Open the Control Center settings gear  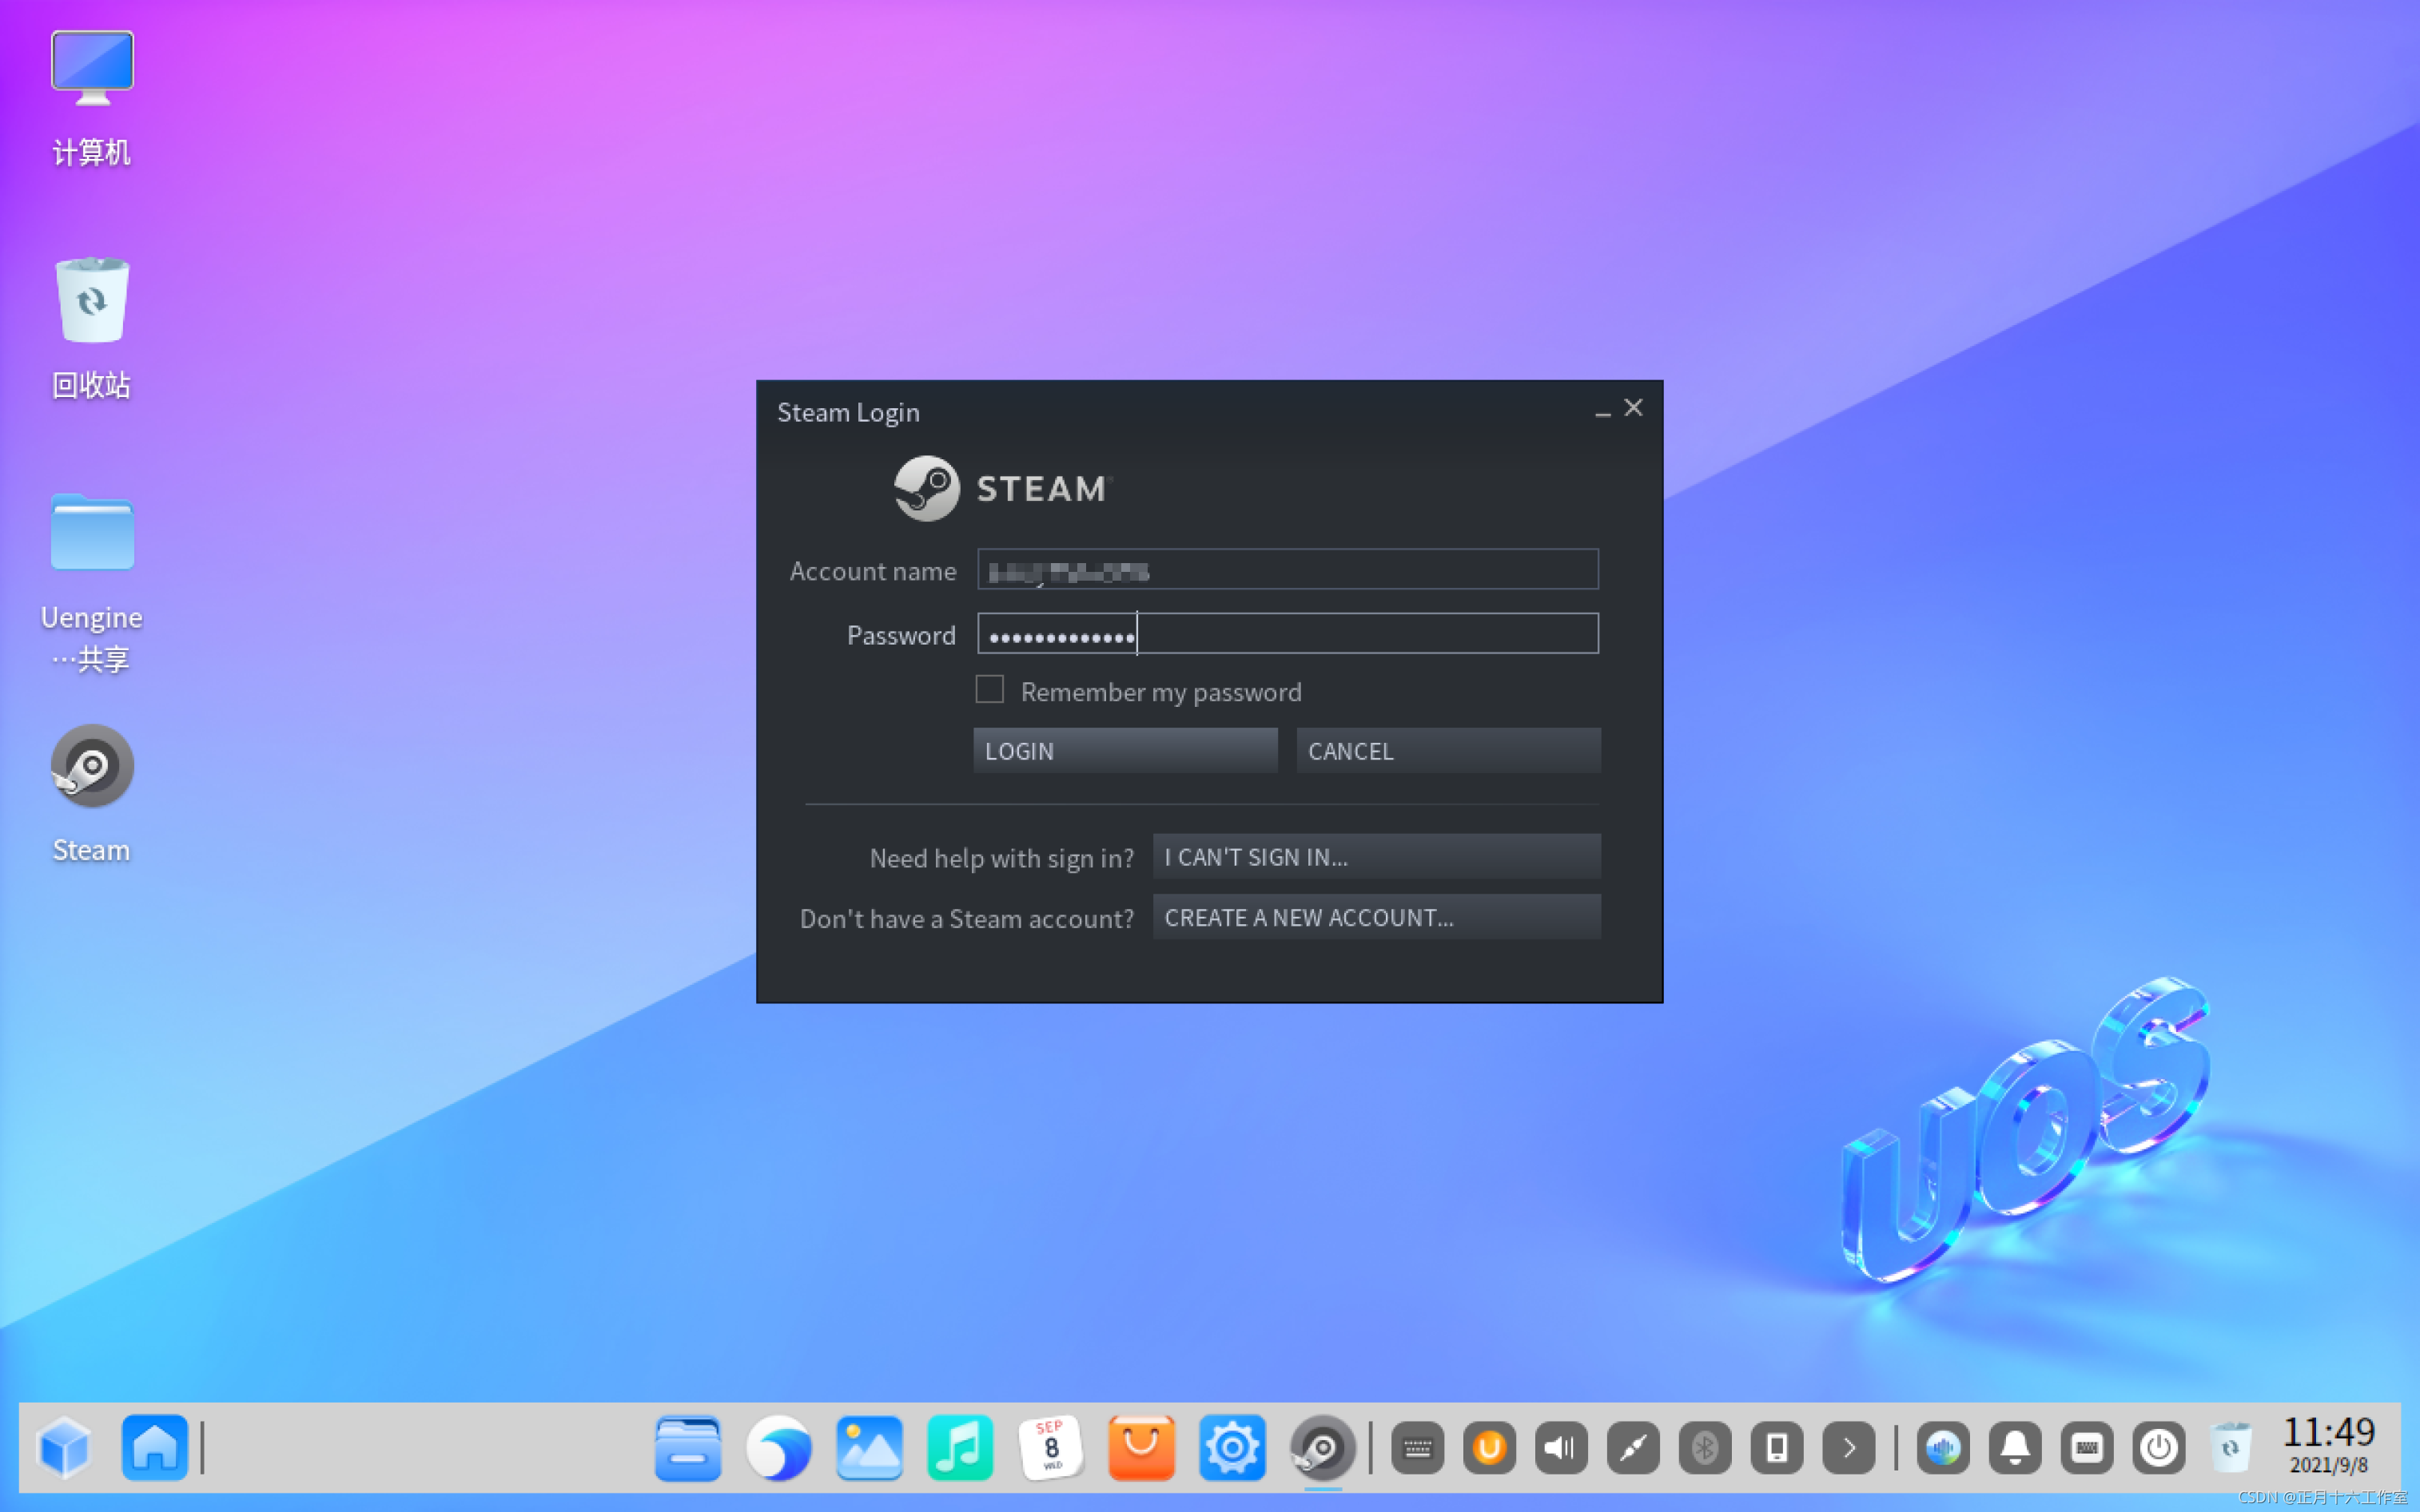coord(1232,1447)
